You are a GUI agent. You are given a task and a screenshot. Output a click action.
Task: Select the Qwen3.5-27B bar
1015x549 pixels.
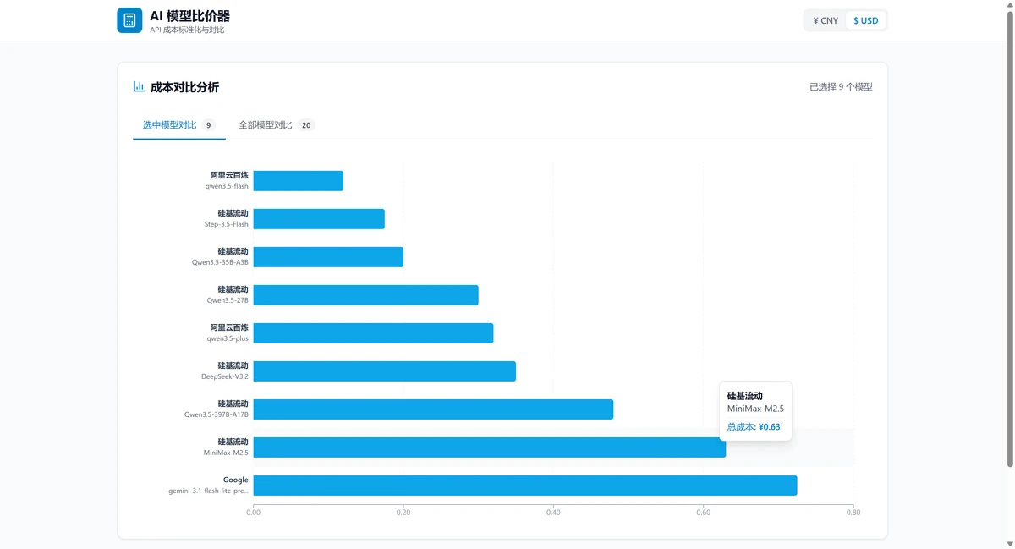click(x=365, y=295)
